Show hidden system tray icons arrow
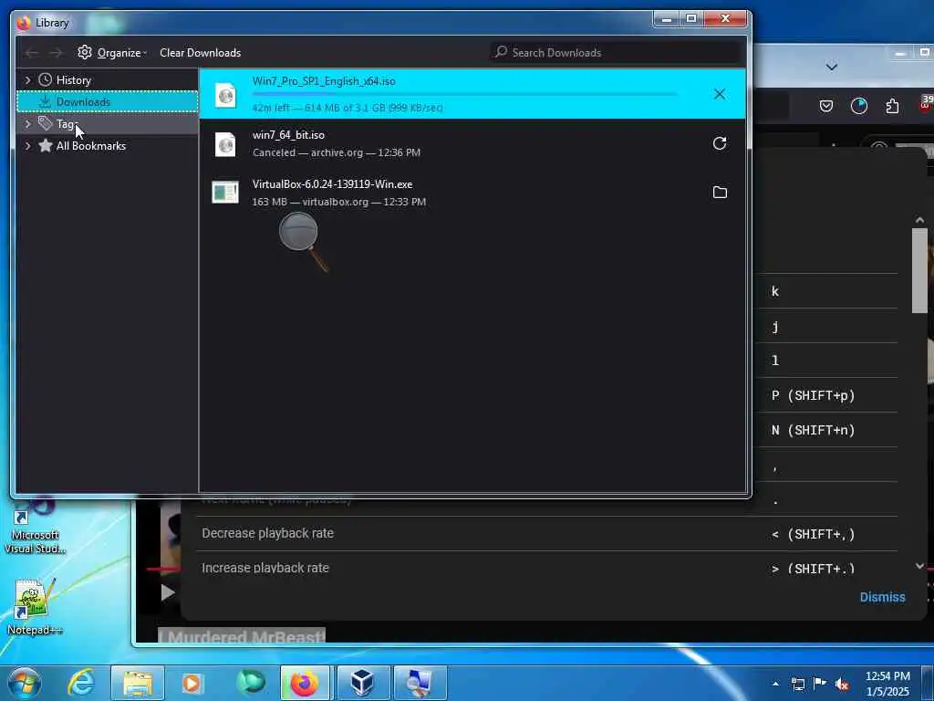Image resolution: width=934 pixels, height=701 pixels. coord(775,684)
